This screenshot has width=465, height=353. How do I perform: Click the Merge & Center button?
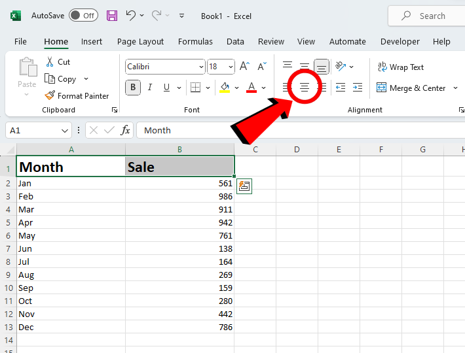(x=411, y=88)
